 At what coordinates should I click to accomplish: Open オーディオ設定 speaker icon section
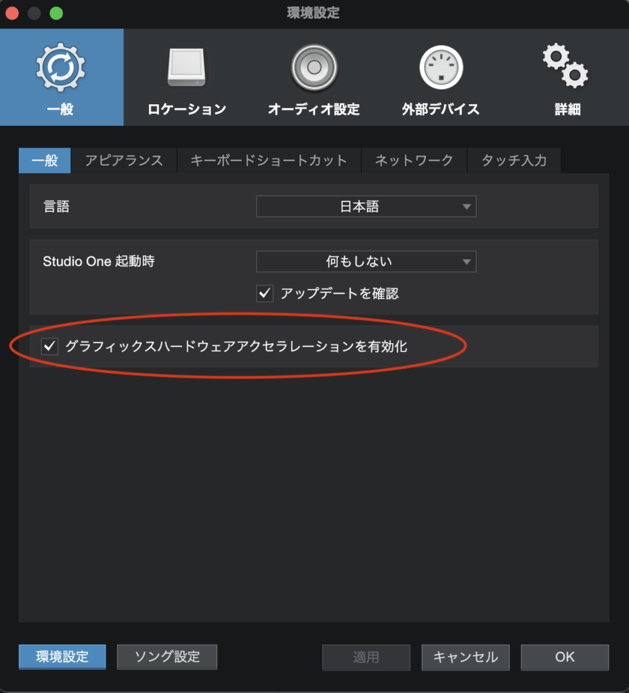[313, 68]
